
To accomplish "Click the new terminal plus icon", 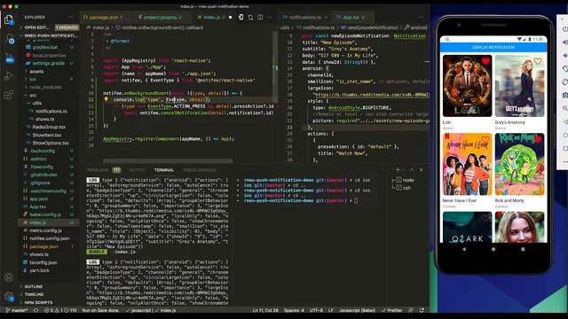I will tap(398, 169).
